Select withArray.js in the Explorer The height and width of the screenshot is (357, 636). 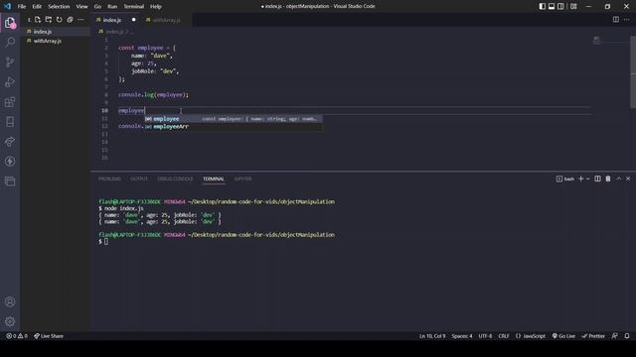[56, 41]
